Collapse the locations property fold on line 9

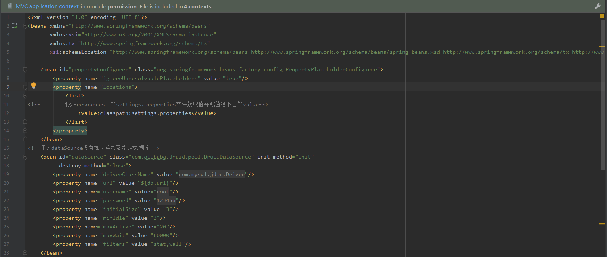click(x=25, y=87)
